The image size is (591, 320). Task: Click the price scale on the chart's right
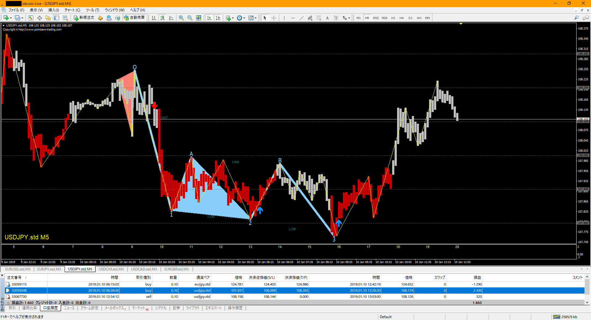pyautogui.click(x=583, y=138)
